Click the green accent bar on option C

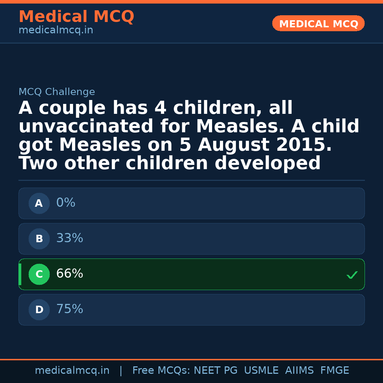[20, 274]
